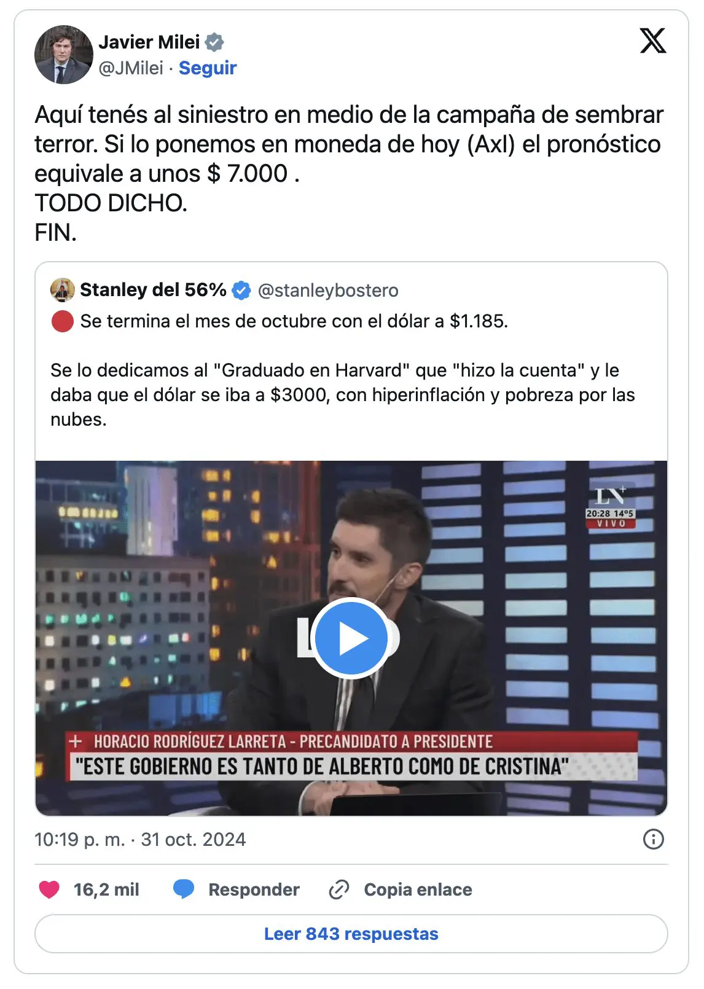Click the reply speech bubble icon
Image resolution: width=704 pixels, height=989 pixels.
click(x=184, y=889)
